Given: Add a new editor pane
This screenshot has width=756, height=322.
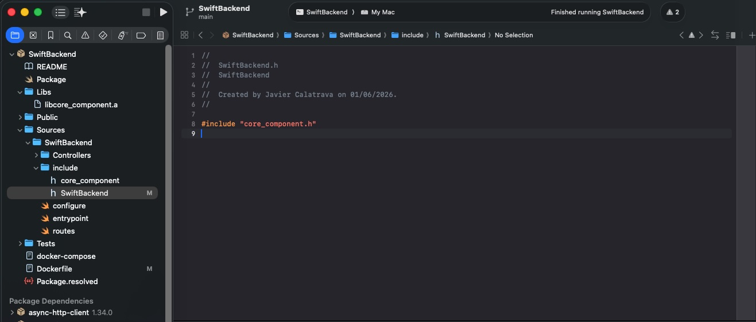Looking at the screenshot, I should tap(752, 35).
